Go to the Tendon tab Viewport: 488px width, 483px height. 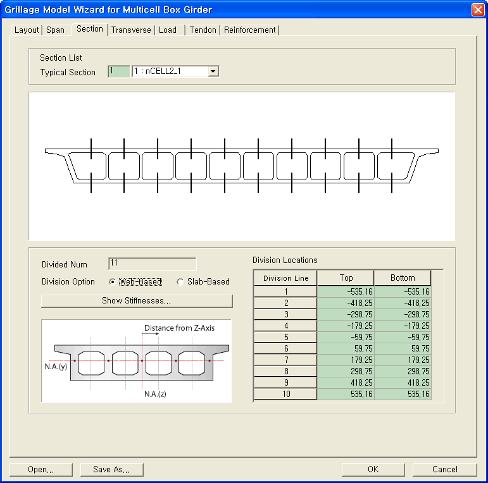[203, 30]
